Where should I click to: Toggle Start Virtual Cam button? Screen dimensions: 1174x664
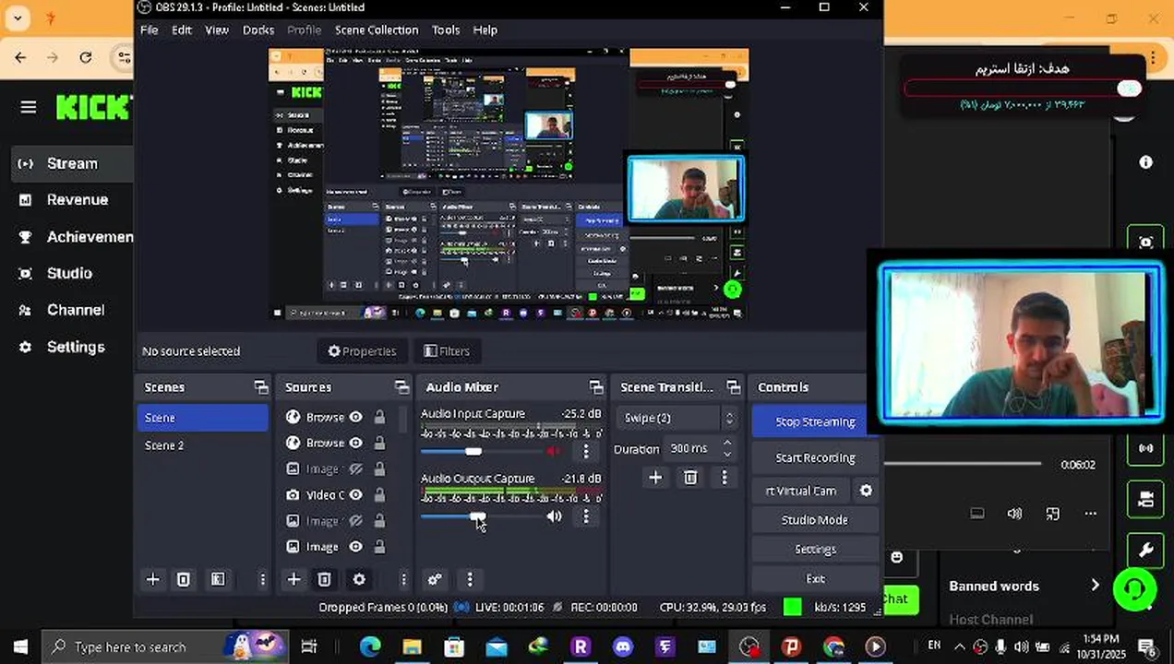point(801,491)
